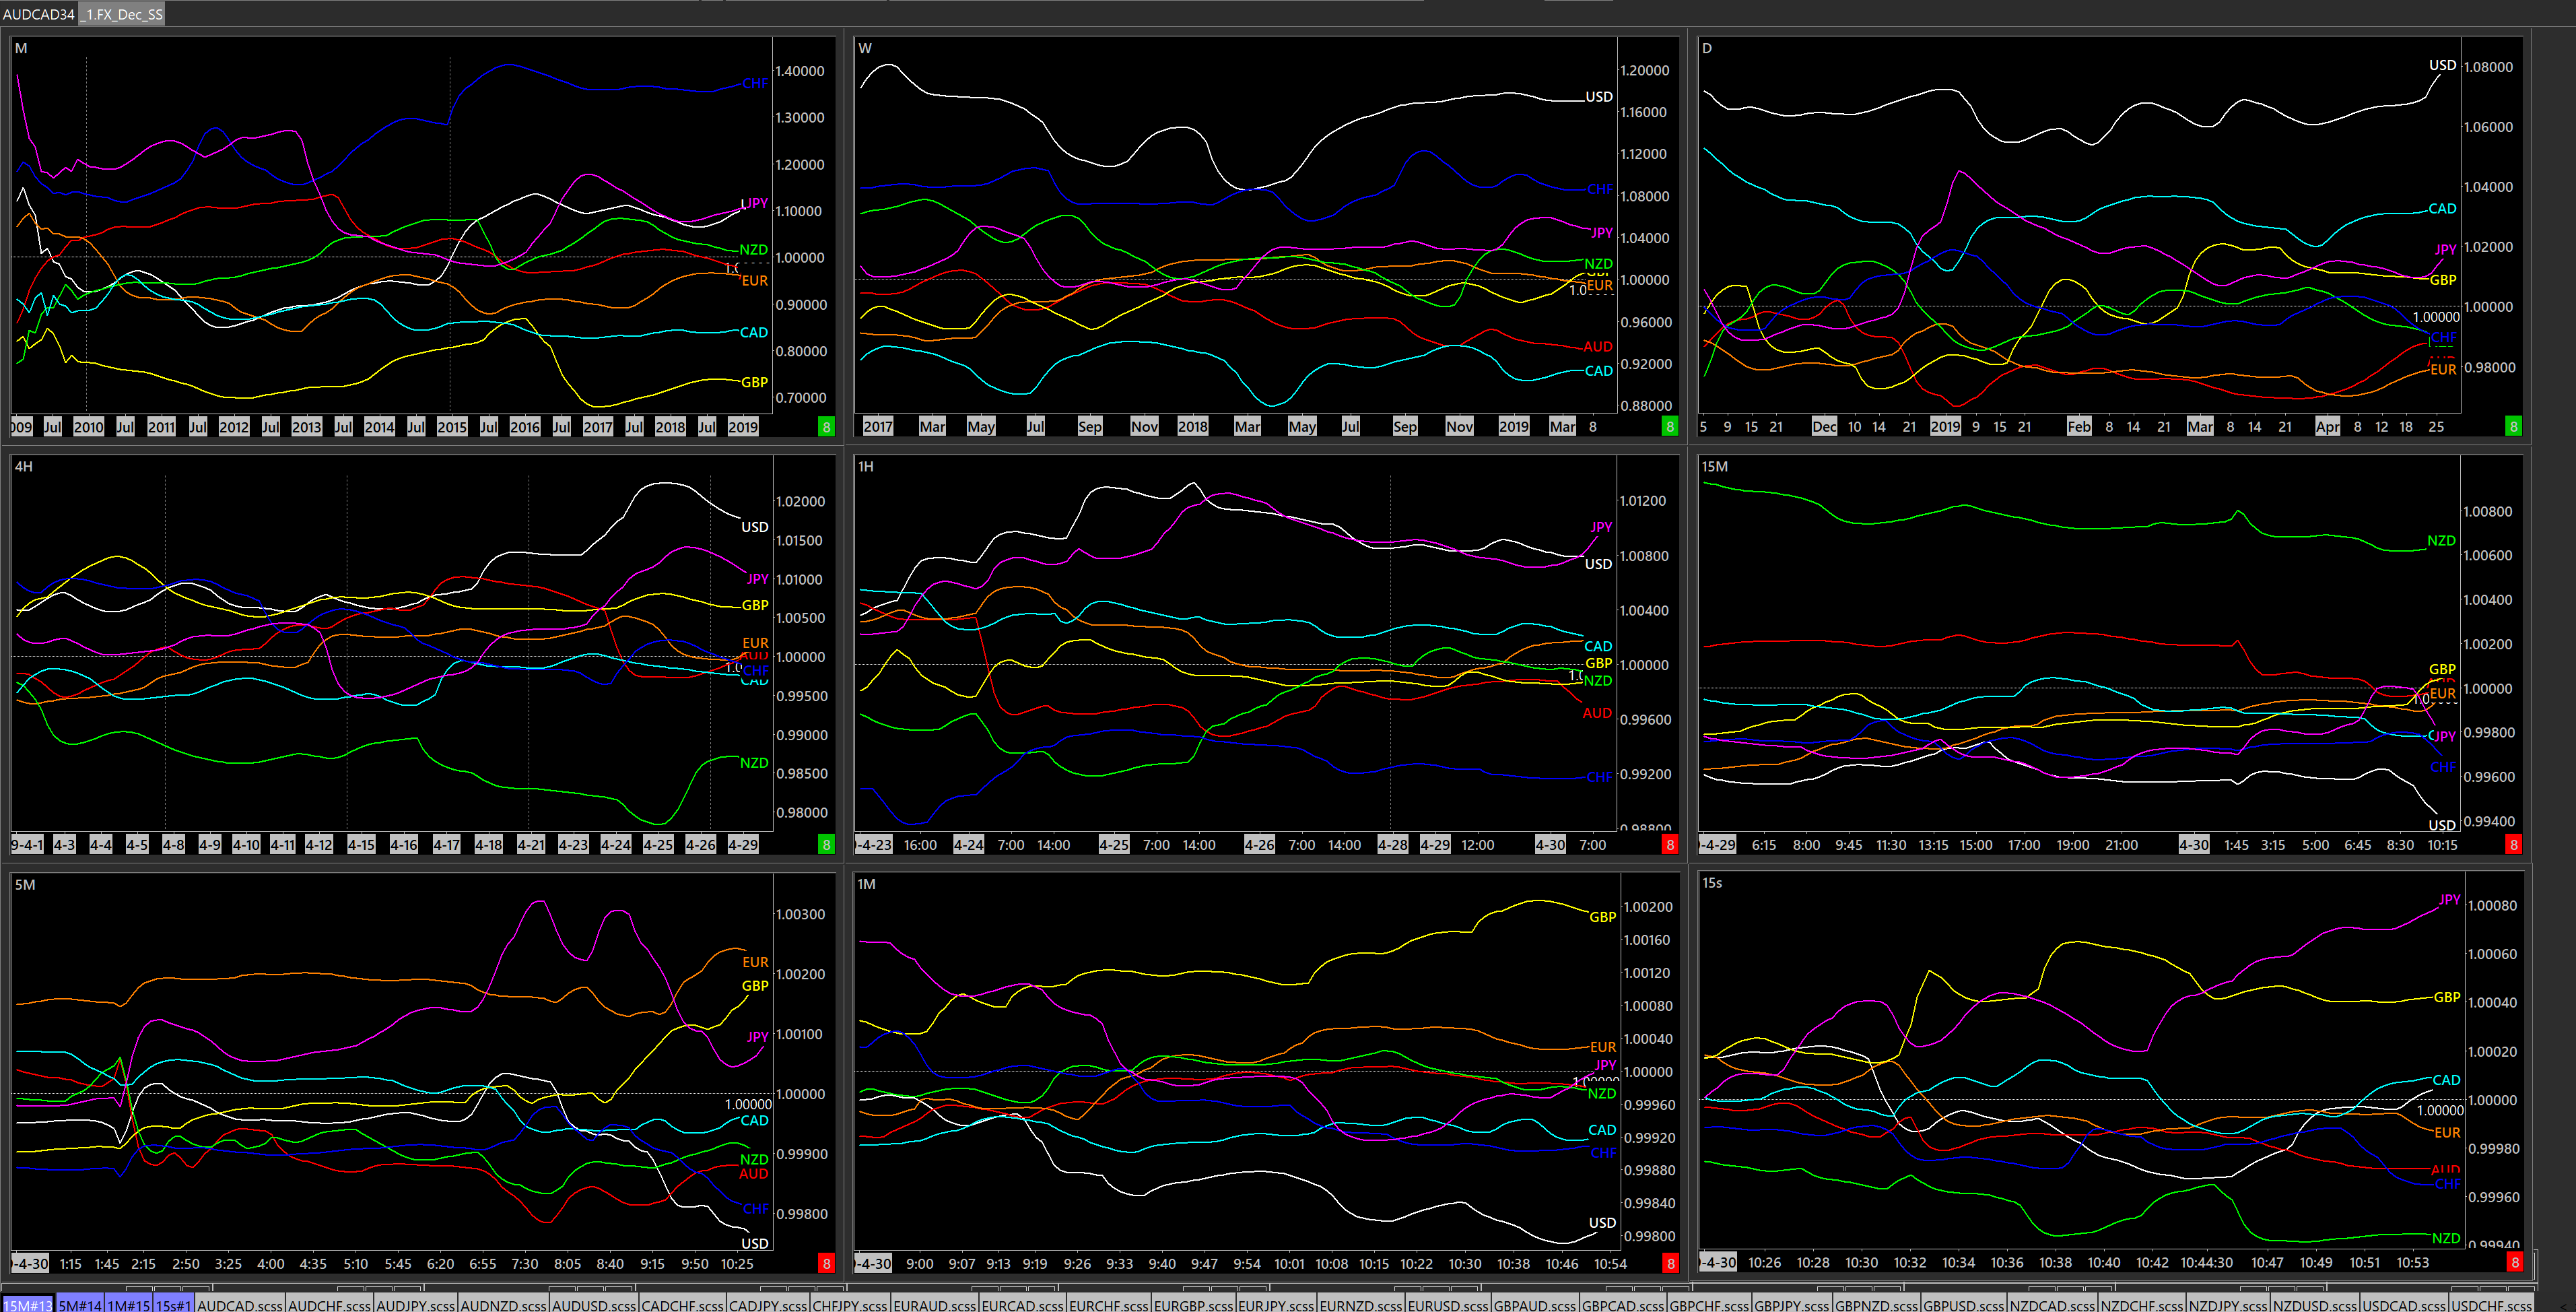This screenshot has width=2576, height=1312.
Task: Click the red 8 indicator on the 15M chart
Action: click(x=2513, y=845)
